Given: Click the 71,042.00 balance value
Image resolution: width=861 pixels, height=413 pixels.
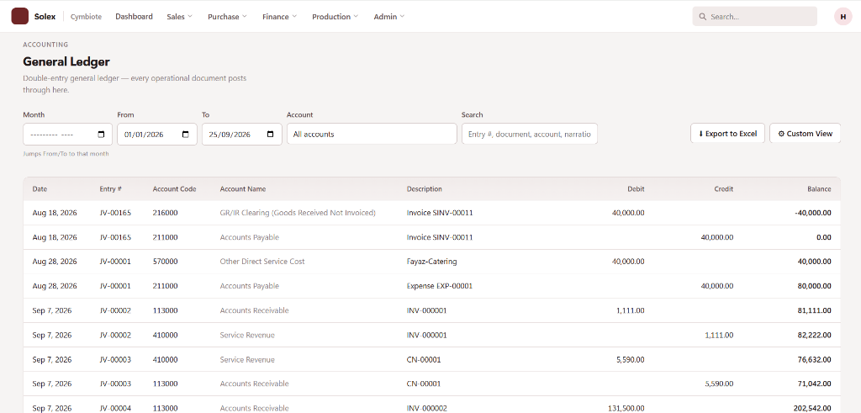Looking at the screenshot, I should (x=814, y=384).
